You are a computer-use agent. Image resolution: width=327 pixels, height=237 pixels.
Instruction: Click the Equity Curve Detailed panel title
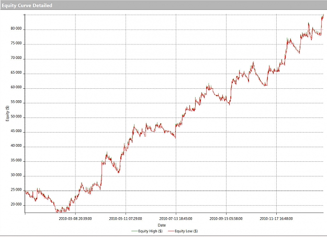[27, 5]
